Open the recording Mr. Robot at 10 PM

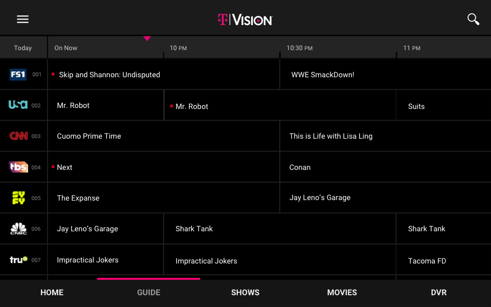point(280,105)
